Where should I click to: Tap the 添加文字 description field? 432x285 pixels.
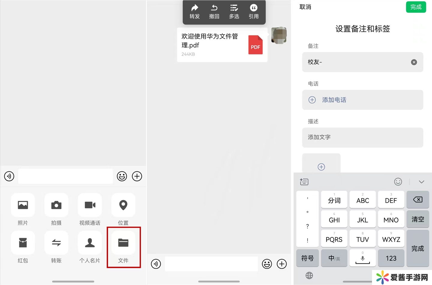point(362,137)
